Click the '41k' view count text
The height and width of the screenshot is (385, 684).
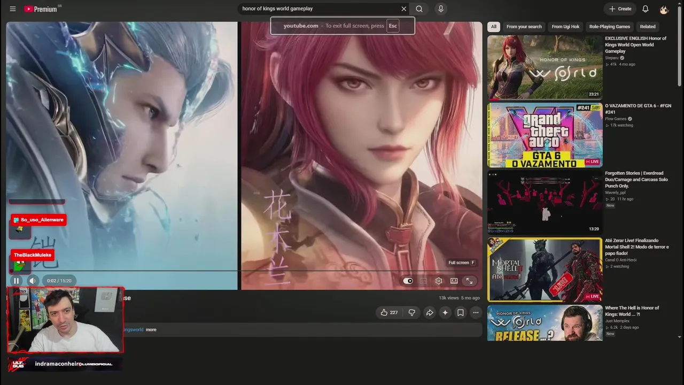pyautogui.click(x=613, y=64)
